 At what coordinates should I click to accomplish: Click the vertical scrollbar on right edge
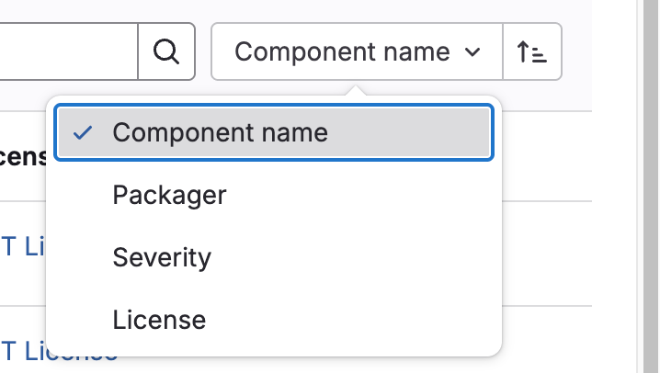[648, 184]
